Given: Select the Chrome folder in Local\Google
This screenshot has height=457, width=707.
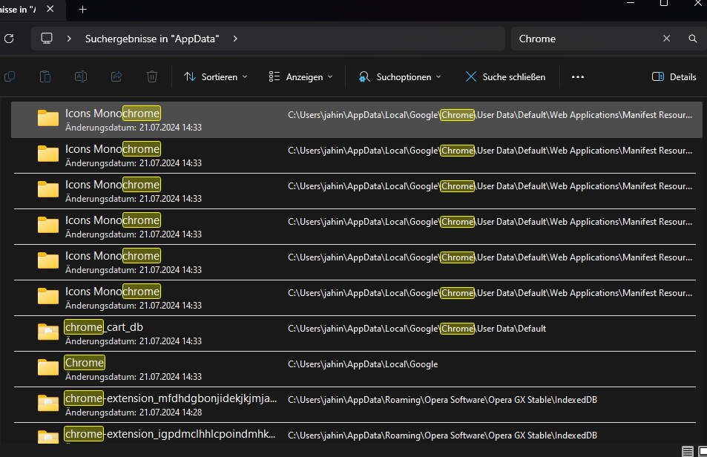Looking at the screenshot, I should (x=357, y=369).
